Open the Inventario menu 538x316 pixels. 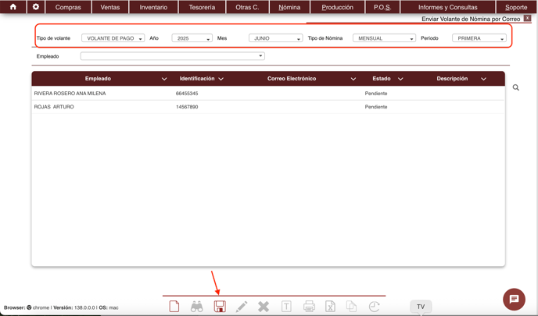click(153, 7)
